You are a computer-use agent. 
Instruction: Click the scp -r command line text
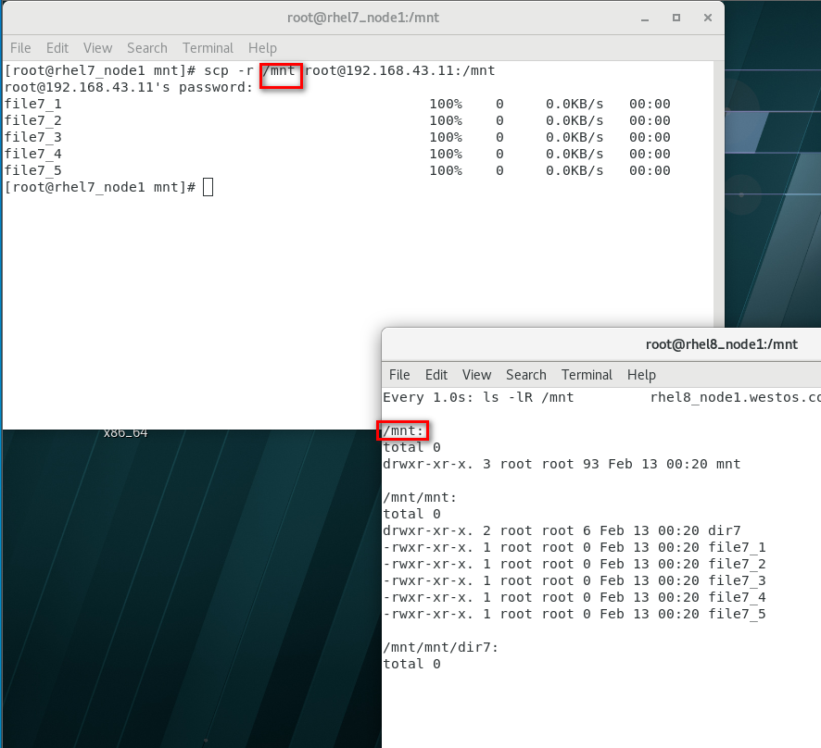[349, 70]
